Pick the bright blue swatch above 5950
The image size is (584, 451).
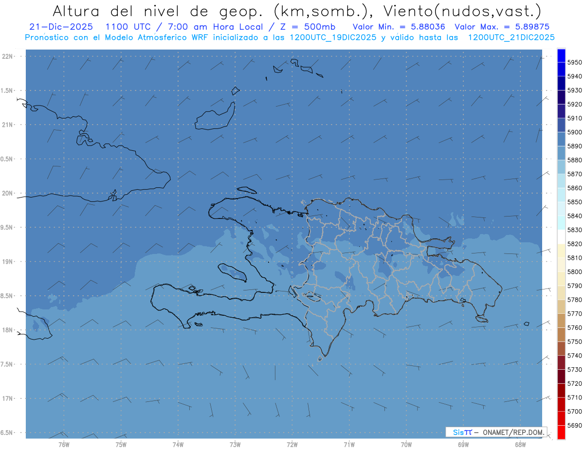(561, 55)
